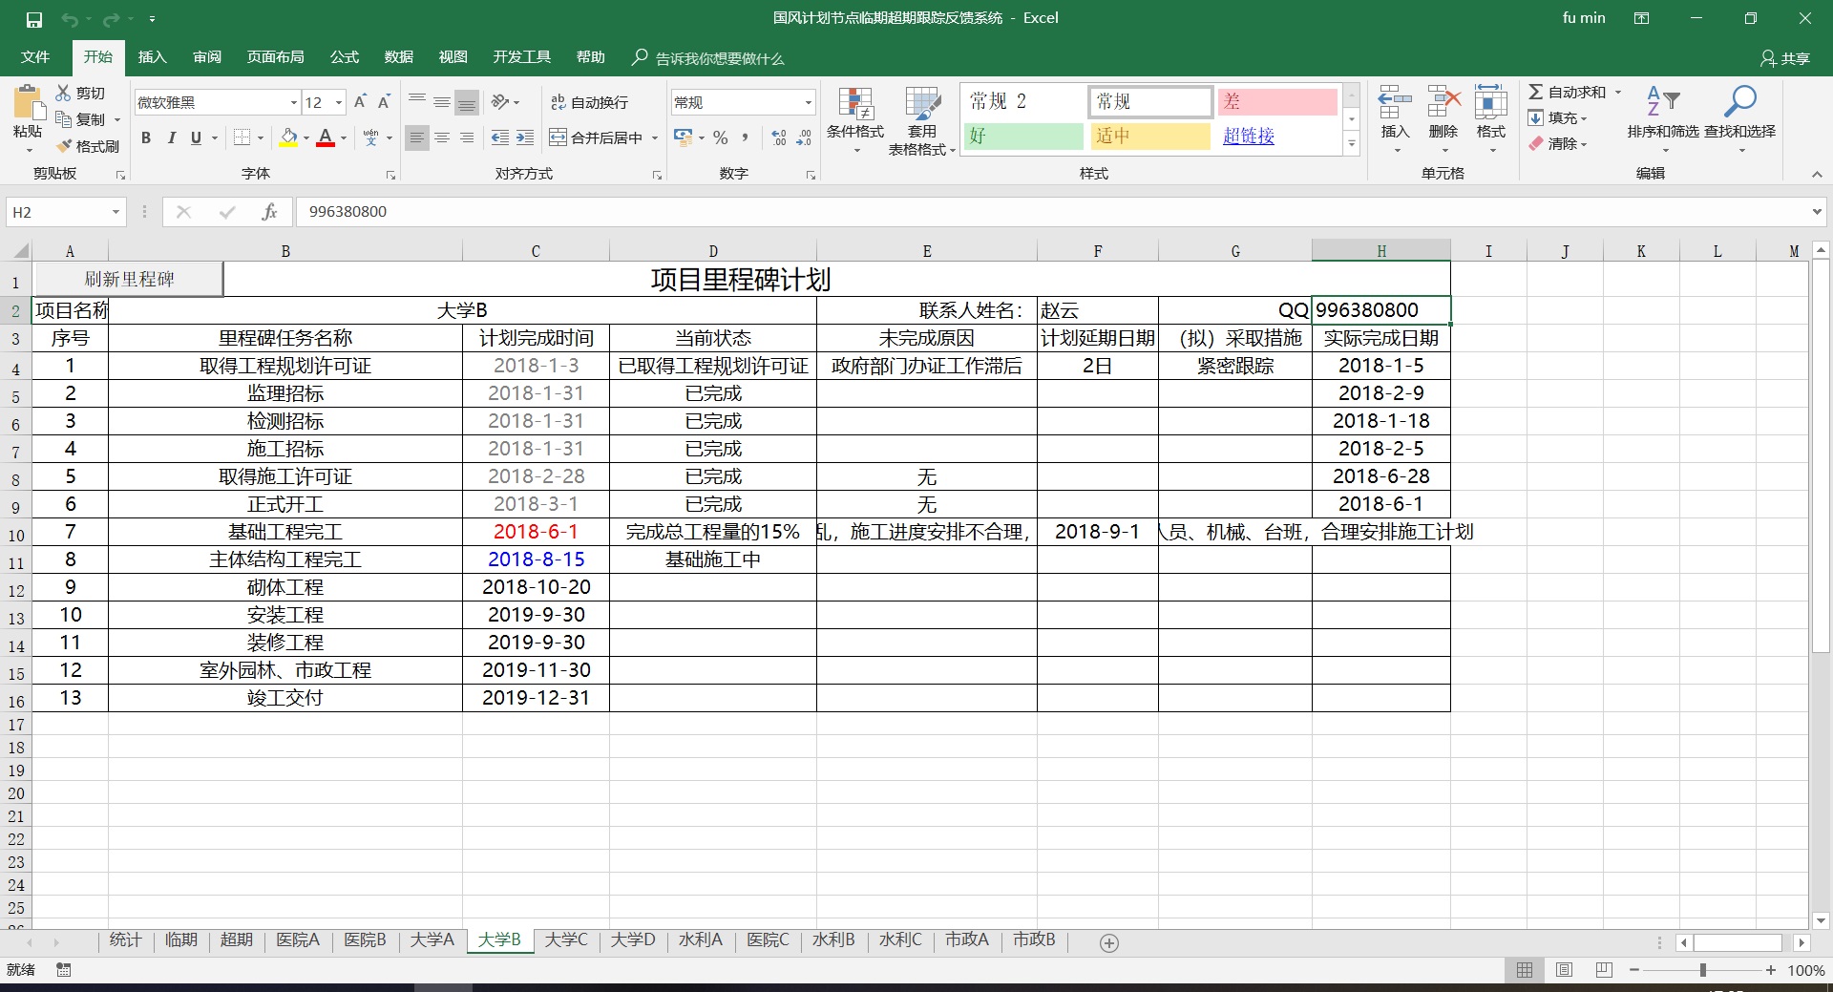This screenshot has width=1833, height=992.
Task: Click 填充 (Fill) button
Action: 1557,117
